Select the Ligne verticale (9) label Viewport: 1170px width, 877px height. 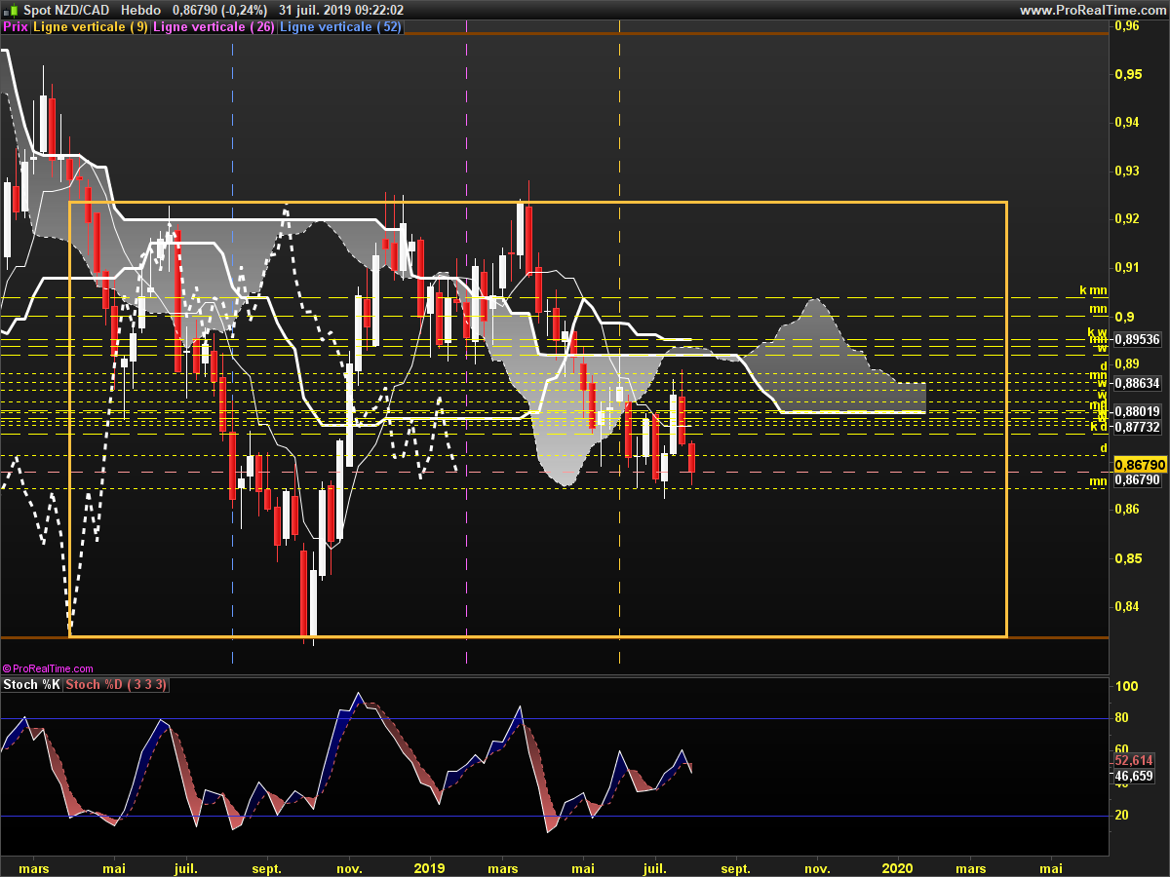point(91,27)
